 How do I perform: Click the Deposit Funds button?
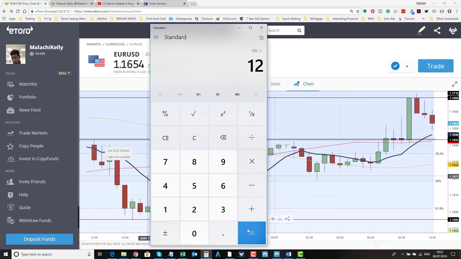coord(40,239)
